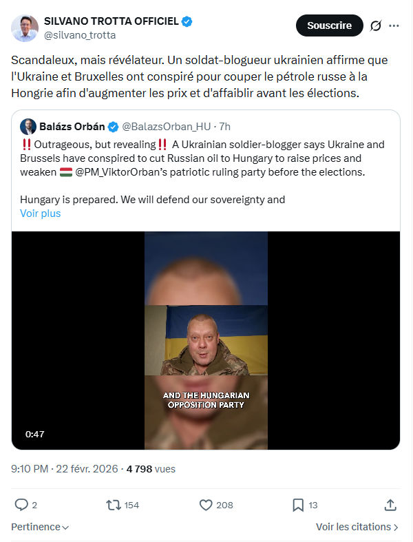Click the reply comment icon

click(x=21, y=505)
